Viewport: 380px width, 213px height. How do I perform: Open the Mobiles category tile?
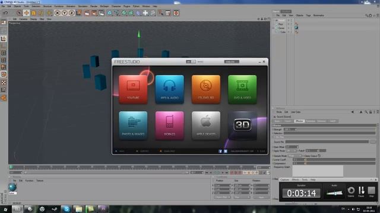[169, 125]
